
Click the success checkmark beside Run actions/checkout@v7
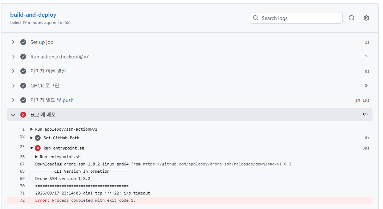point(23,57)
